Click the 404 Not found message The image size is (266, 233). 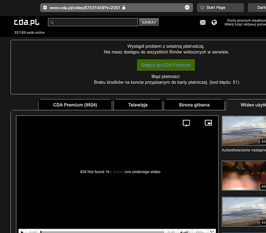pyautogui.click(x=120, y=172)
